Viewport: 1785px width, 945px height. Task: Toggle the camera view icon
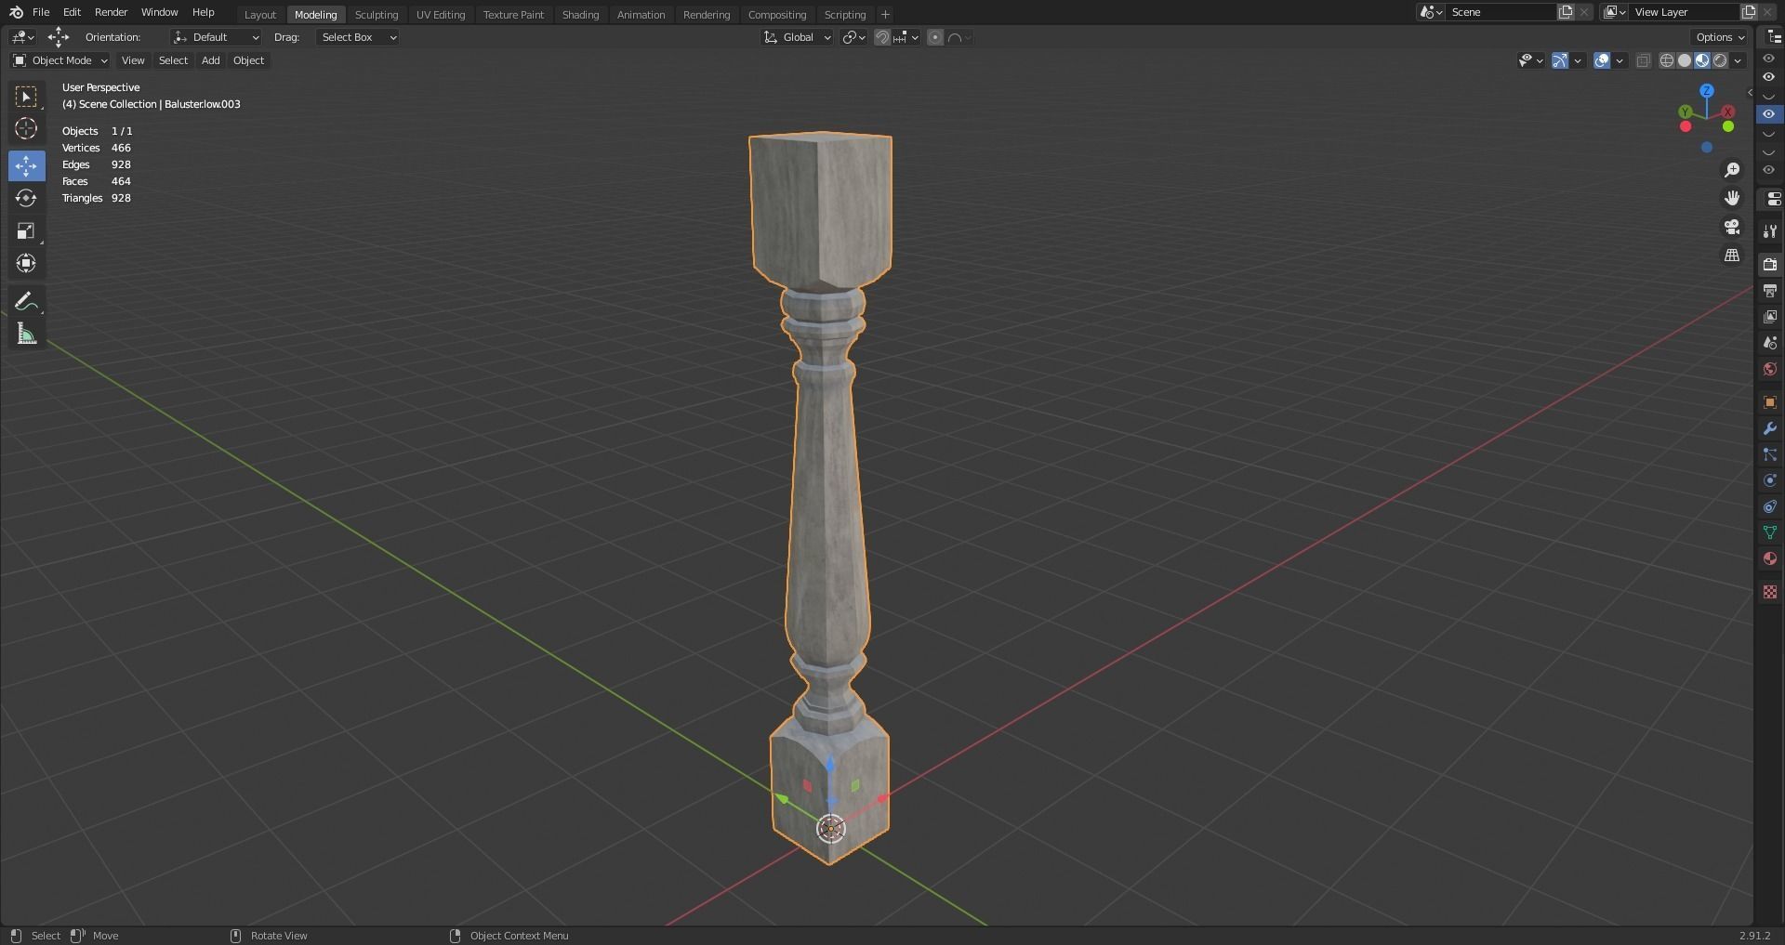pos(1732,227)
